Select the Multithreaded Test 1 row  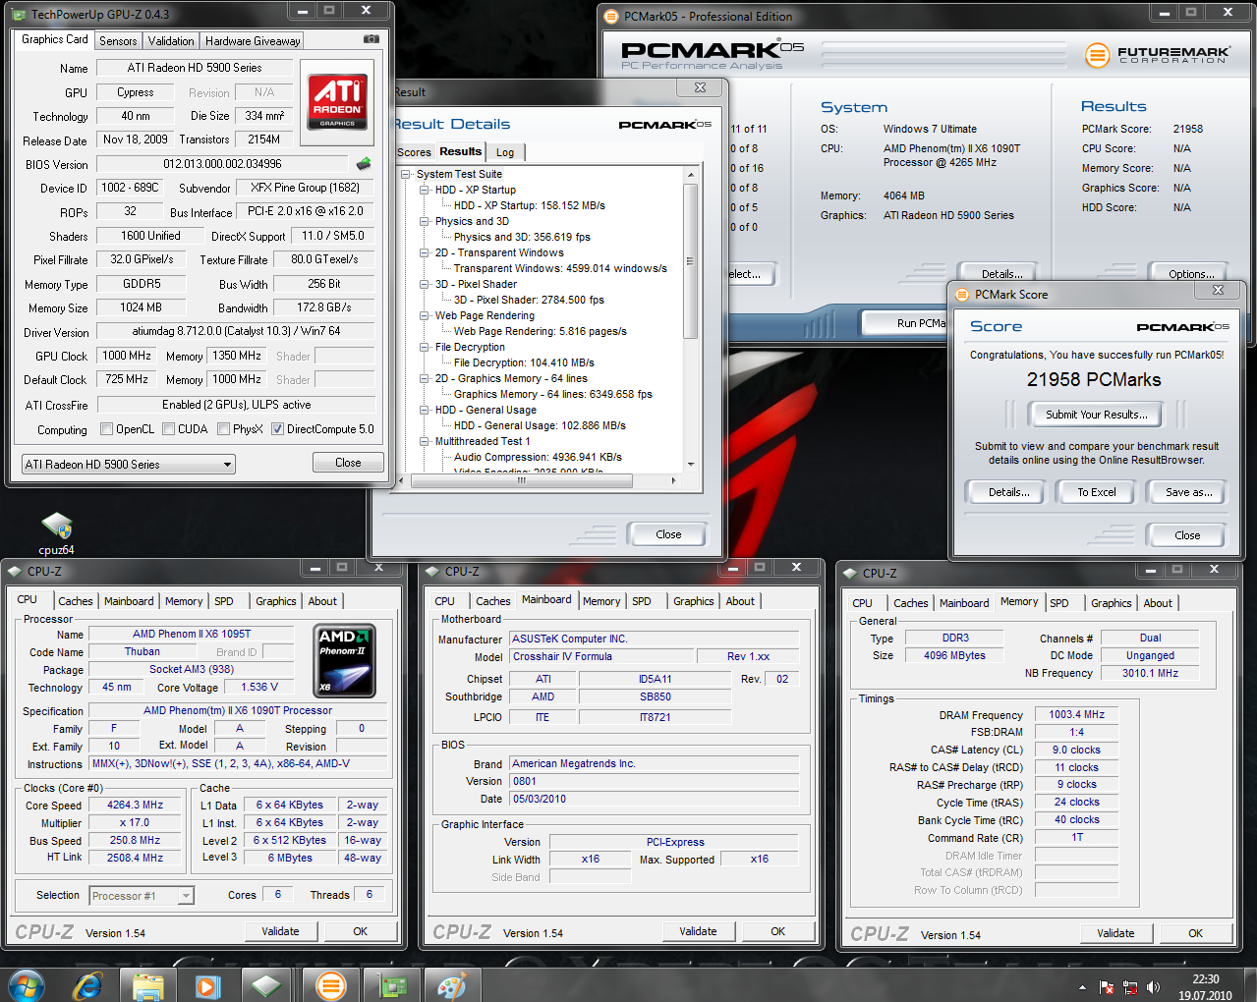[x=483, y=441]
